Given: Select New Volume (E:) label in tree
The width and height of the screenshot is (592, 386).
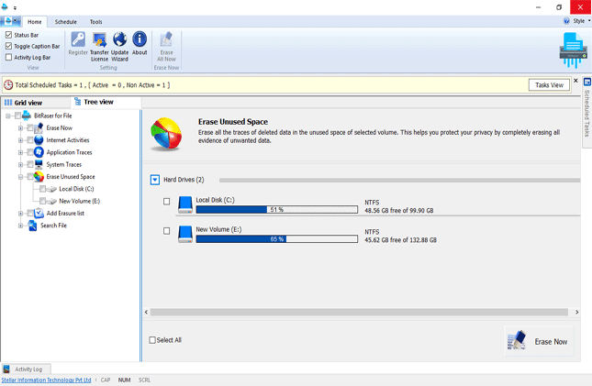Looking at the screenshot, I should point(79,201).
